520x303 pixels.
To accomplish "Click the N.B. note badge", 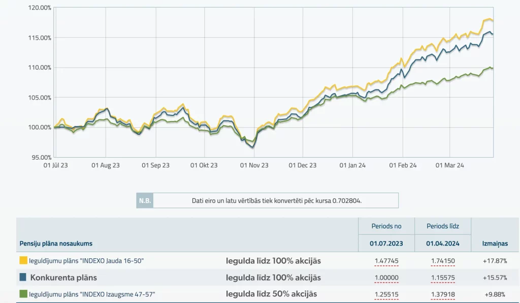I will (145, 200).
